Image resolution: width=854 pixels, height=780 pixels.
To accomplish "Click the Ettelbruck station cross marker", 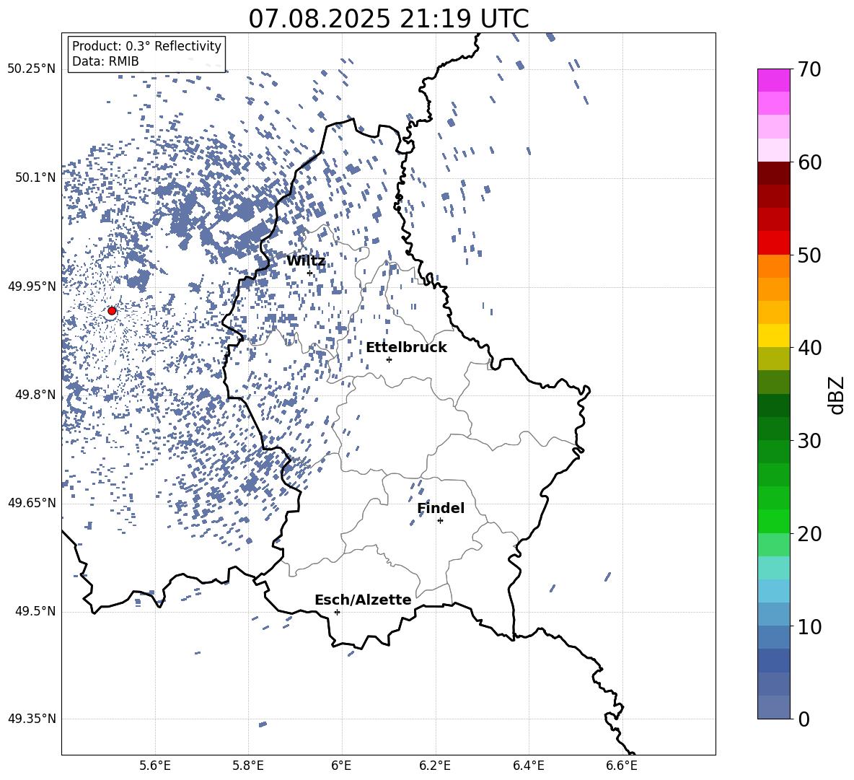I will (x=389, y=359).
